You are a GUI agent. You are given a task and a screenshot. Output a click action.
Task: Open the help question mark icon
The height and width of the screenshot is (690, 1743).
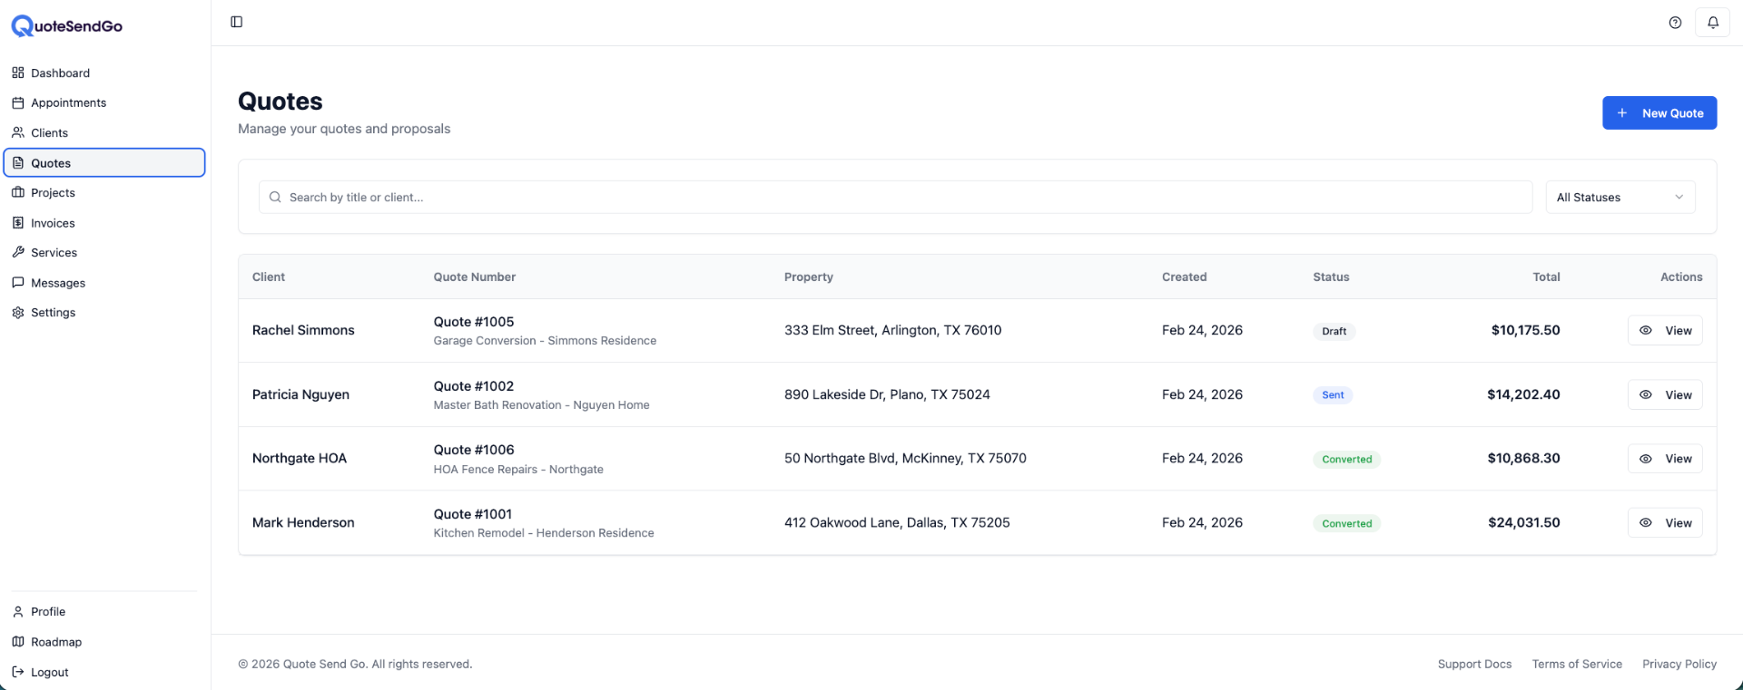(1675, 23)
